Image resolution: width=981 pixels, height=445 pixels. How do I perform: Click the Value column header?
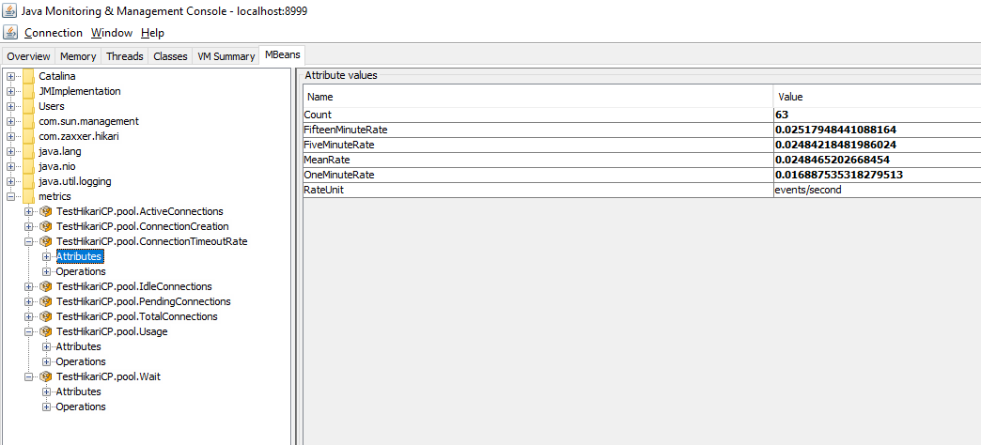point(877,97)
